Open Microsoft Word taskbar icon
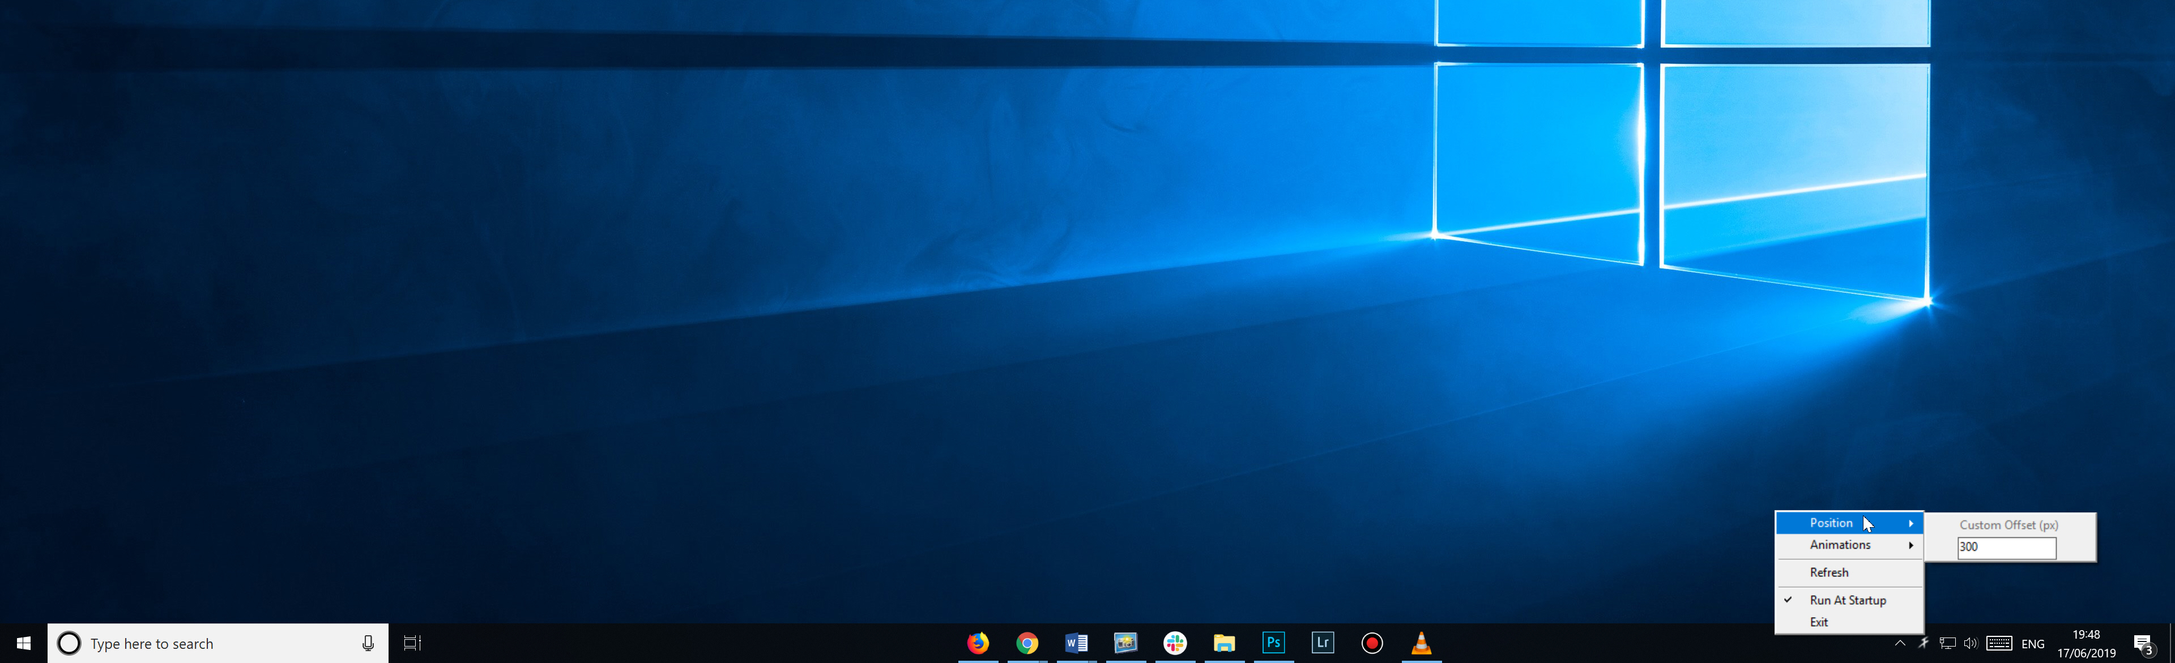The width and height of the screenshot is (2175, 663). click(x=1076, y=643)
